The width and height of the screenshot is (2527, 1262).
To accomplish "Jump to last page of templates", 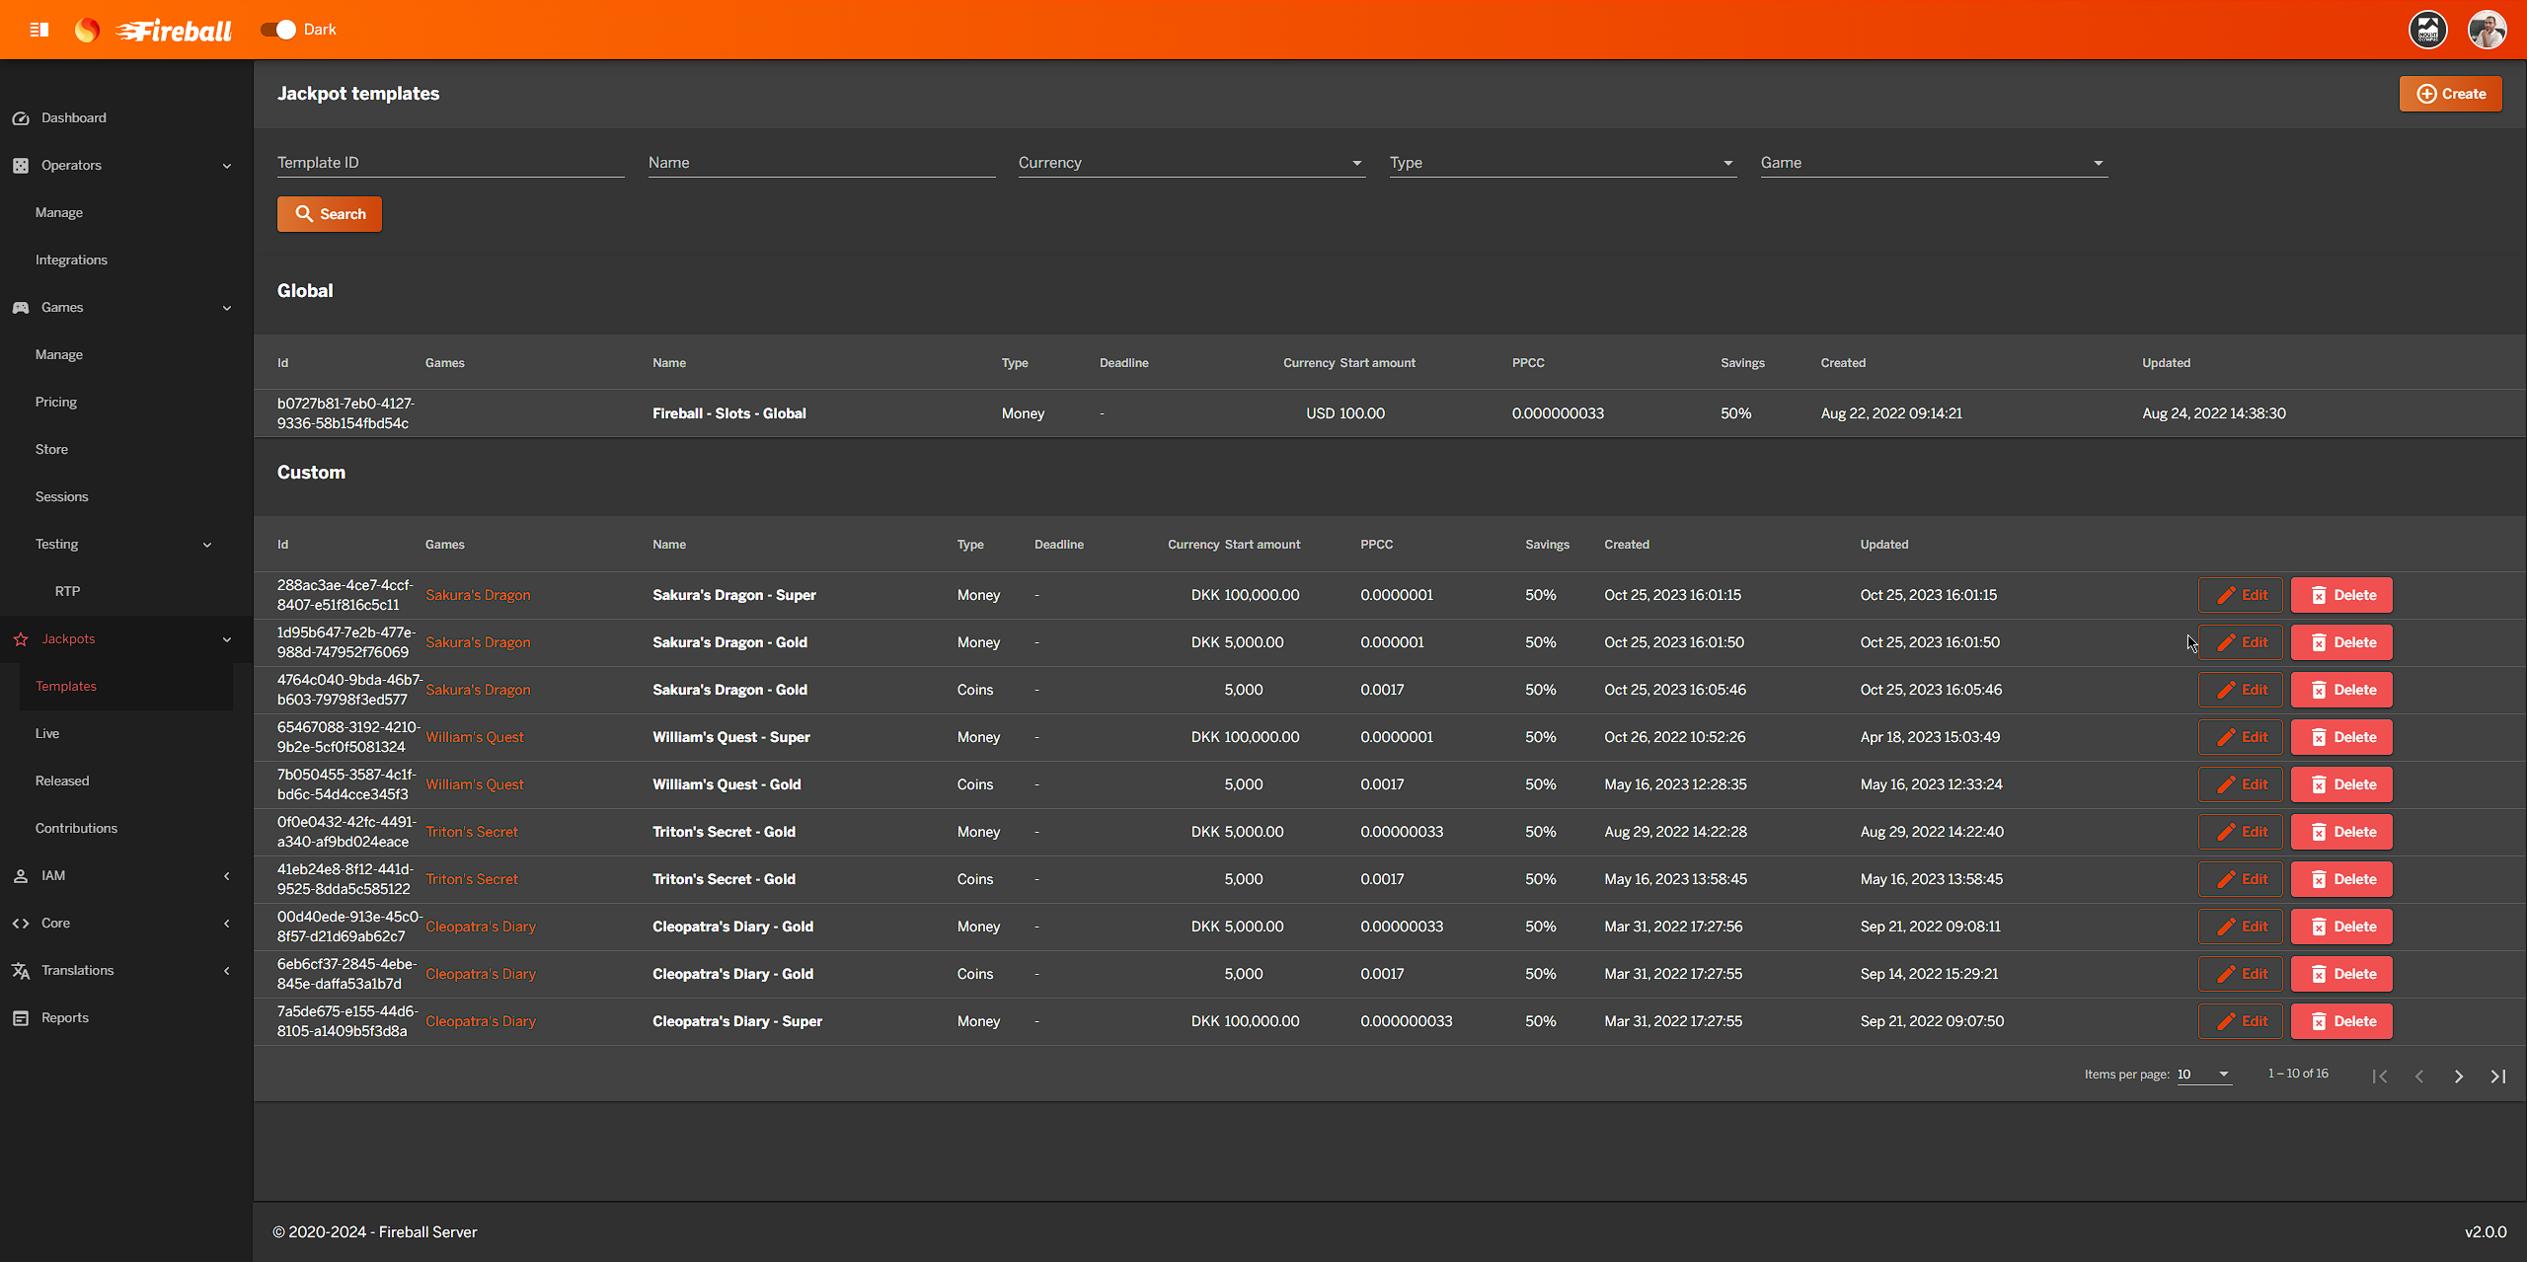I will click(2498, 1076).
